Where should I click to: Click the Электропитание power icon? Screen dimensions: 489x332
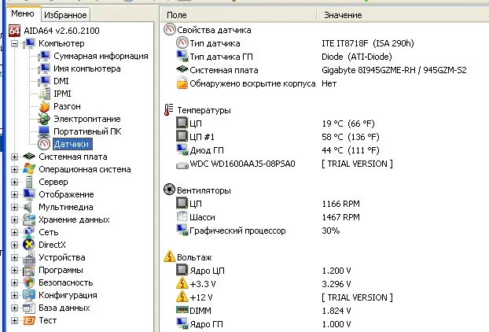tap(44, 119)
